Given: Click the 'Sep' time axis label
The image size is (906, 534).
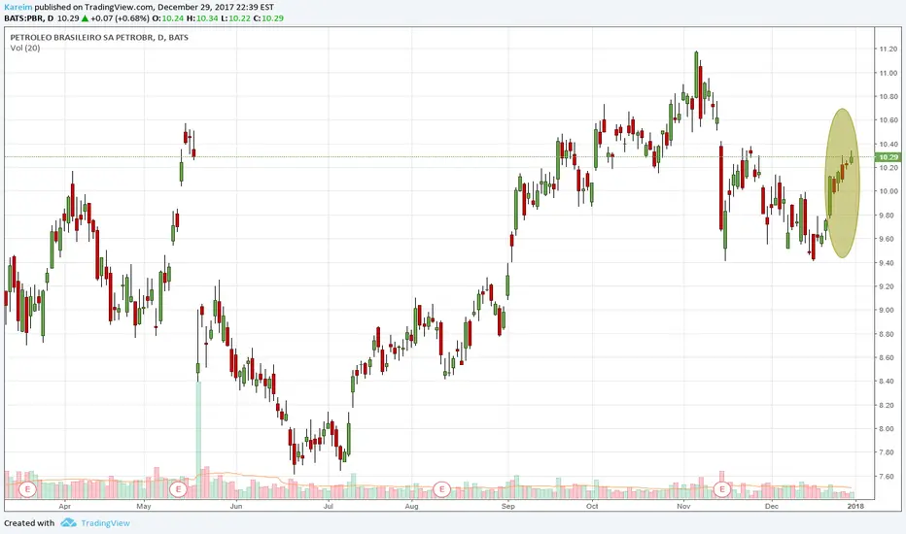Looking at the screenshot, I should click(507, 506).
